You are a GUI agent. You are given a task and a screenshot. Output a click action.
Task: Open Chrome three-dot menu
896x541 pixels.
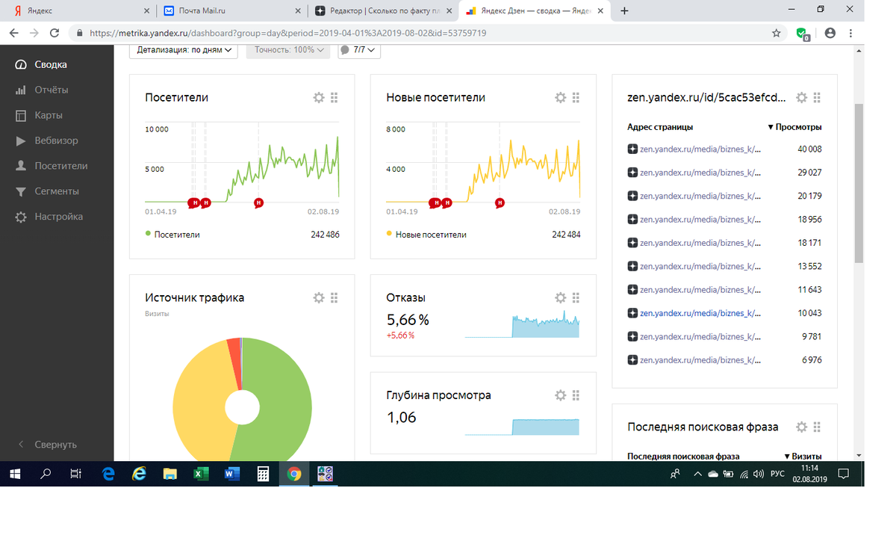[850, 33]
